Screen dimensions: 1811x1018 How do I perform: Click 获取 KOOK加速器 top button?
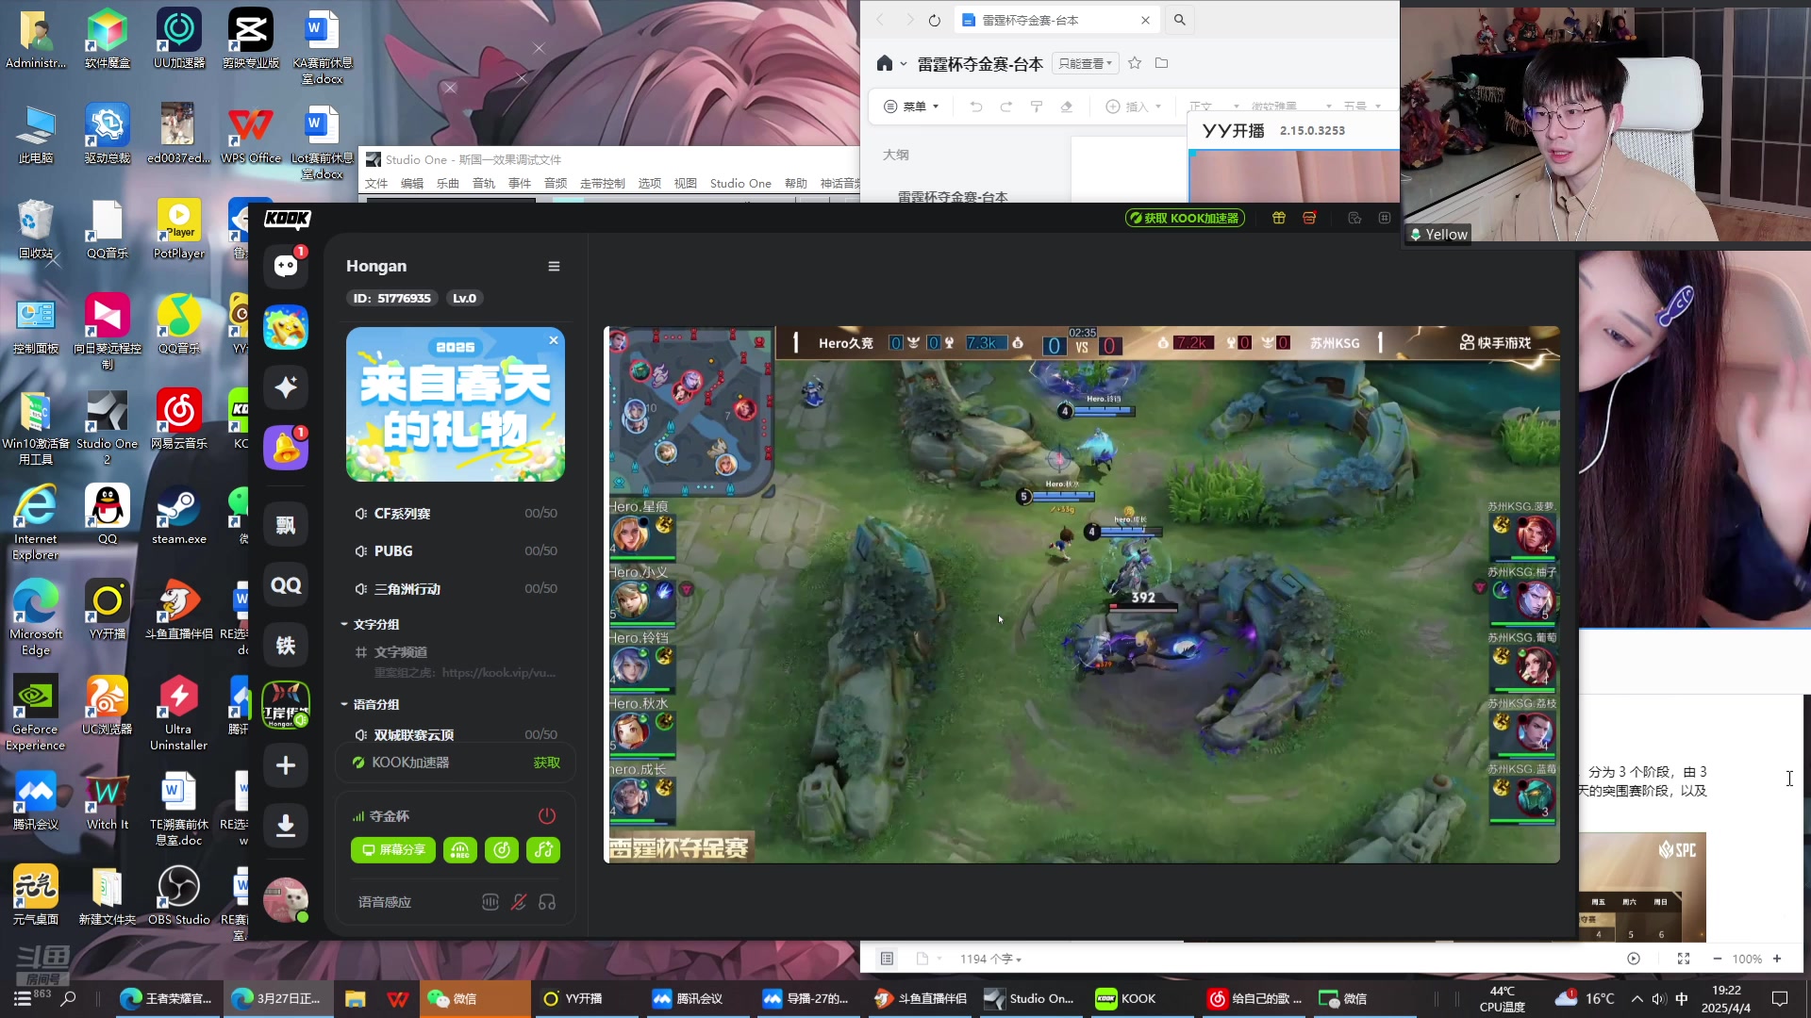point(1185,218)
